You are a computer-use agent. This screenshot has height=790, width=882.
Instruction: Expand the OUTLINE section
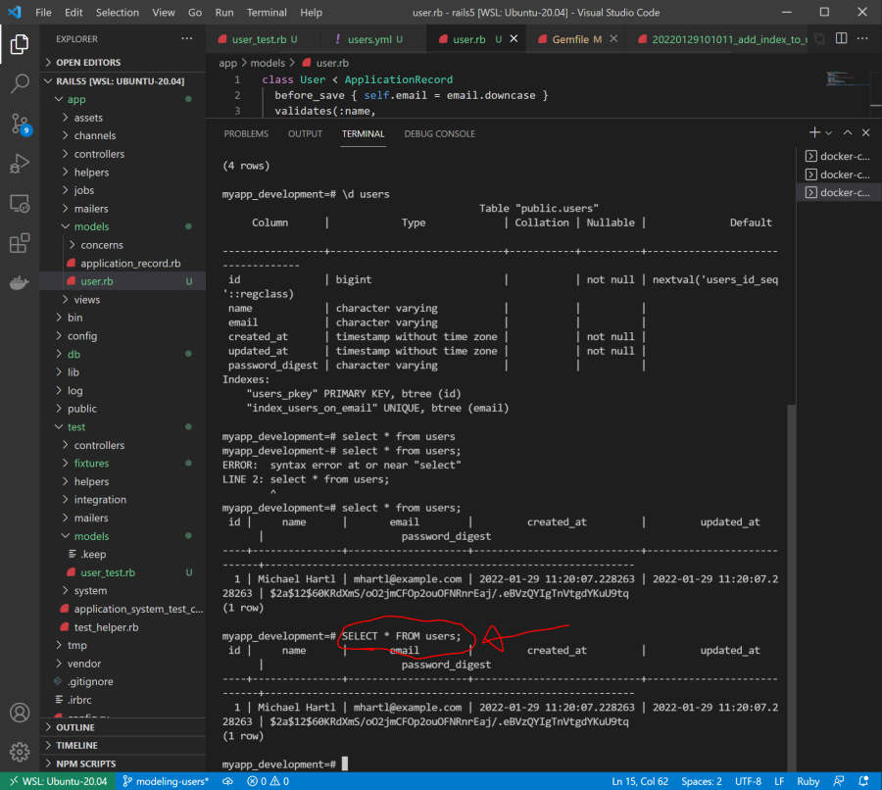point(76,727)
